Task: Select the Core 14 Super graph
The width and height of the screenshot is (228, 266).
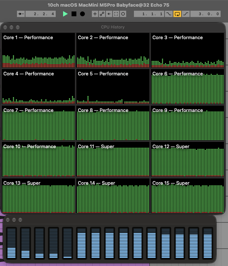Action: coord(113,196)
